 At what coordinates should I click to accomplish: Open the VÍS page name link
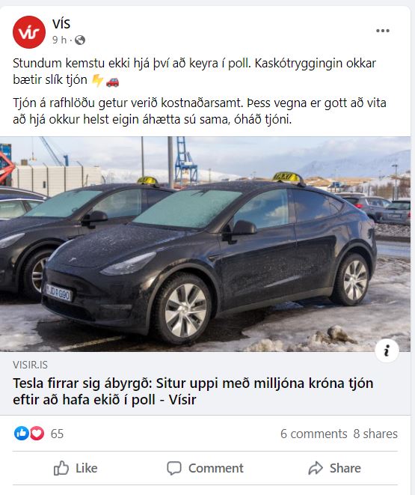coord(61,23)
